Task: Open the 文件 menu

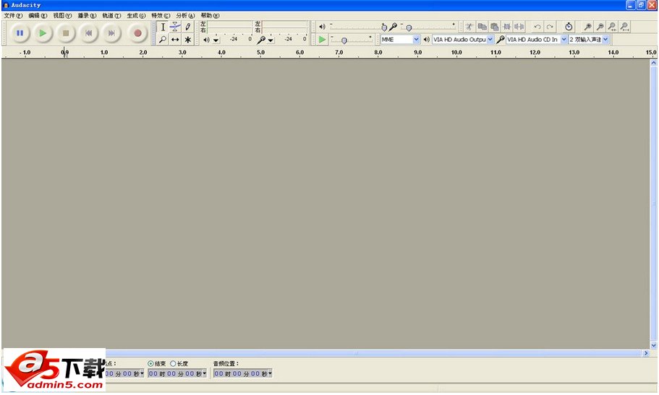Action: point(13,16)
